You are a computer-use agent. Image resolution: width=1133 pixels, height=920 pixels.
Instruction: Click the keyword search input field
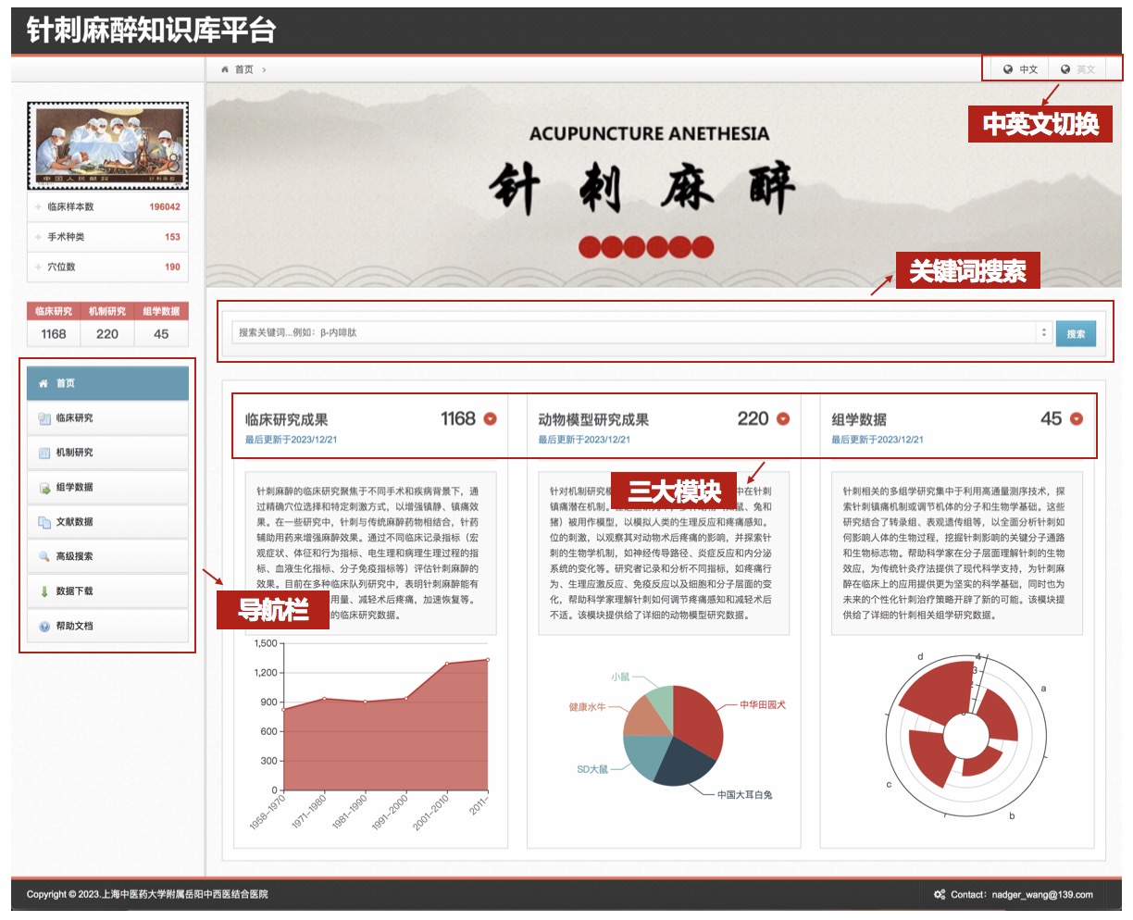pyautogui.click(x=634, y=333)
